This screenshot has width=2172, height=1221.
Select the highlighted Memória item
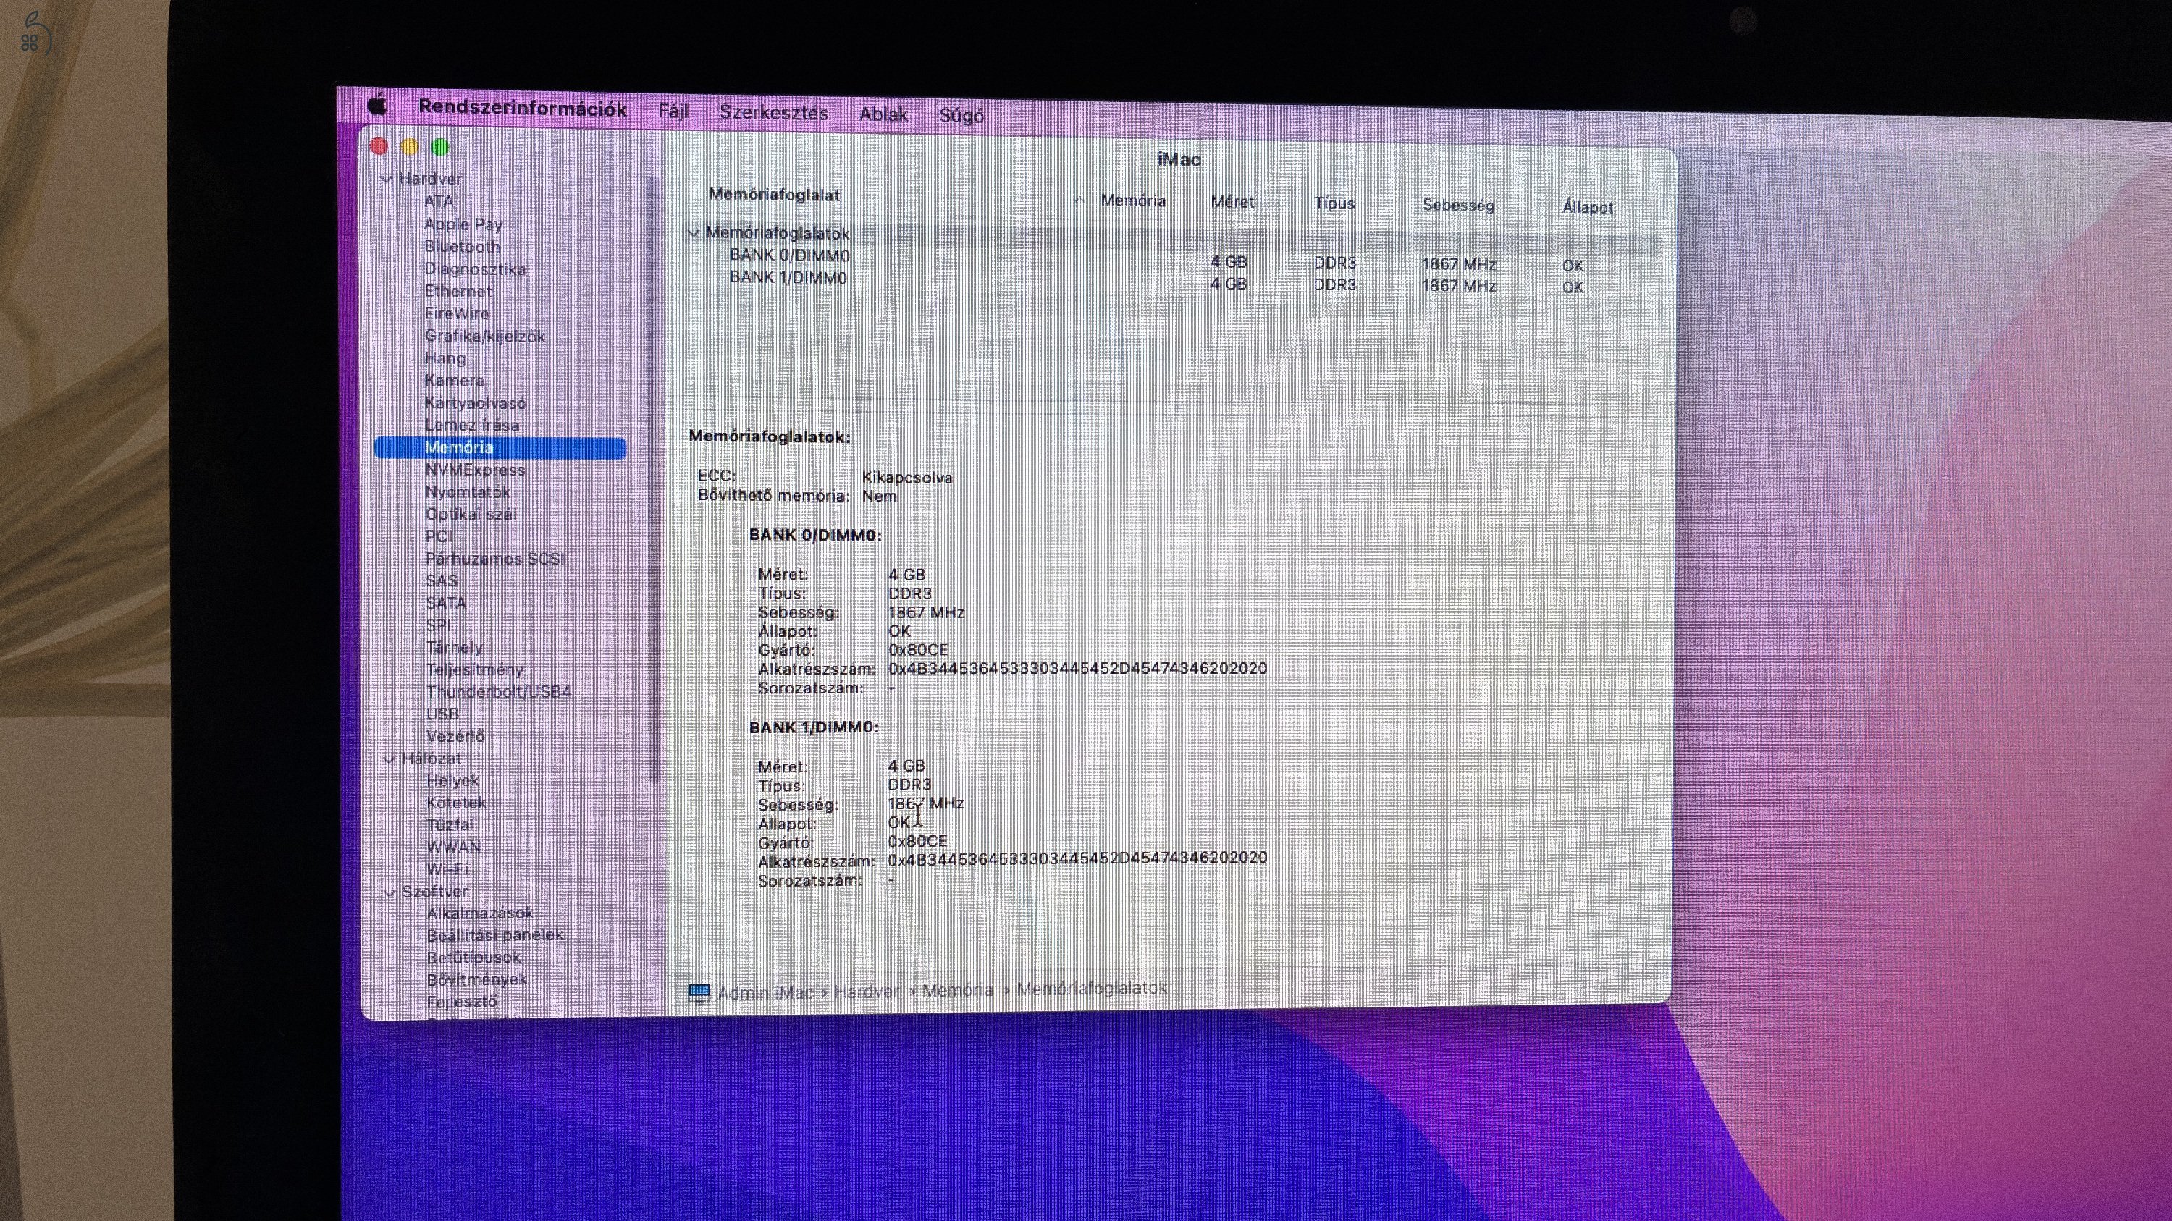pyautogui.click(x=500, y=447)
